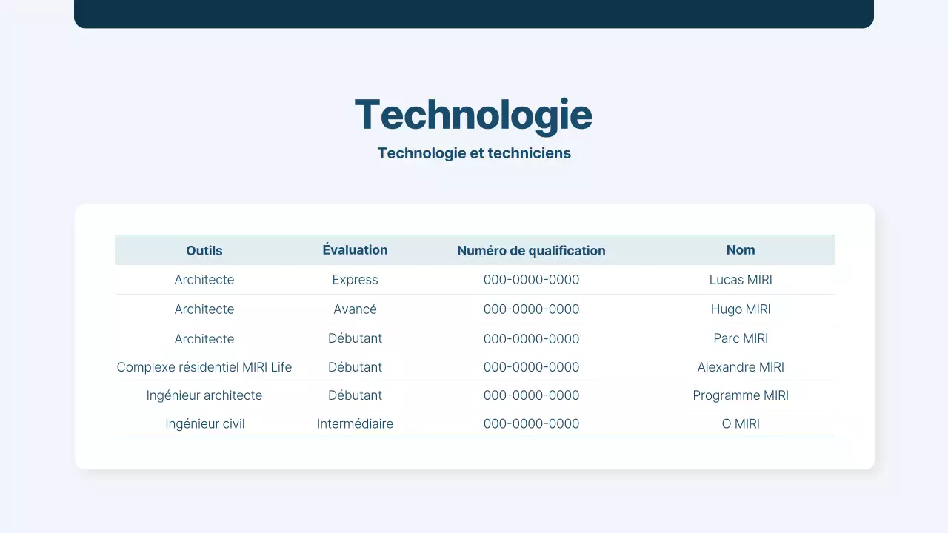Click the large "Technologie" title heading
This screenshot has height=533, width=948.
tap(473, 115)
